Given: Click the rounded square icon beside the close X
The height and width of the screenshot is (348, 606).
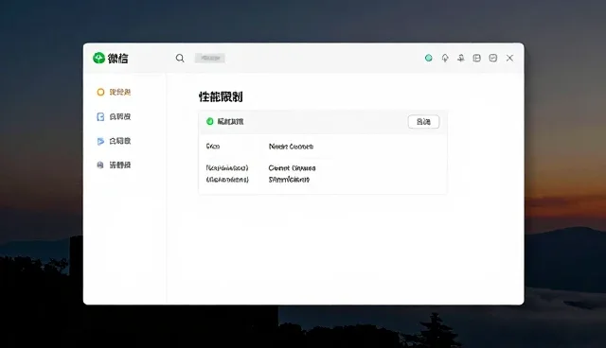Looking at the screenshot, I should 493,58.
